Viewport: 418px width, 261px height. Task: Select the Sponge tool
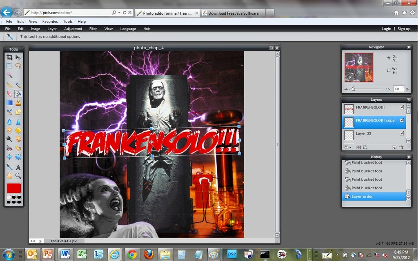pos(18,130)
